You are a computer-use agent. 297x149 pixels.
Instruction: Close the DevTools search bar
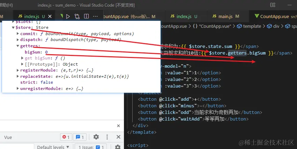point(118,126)
